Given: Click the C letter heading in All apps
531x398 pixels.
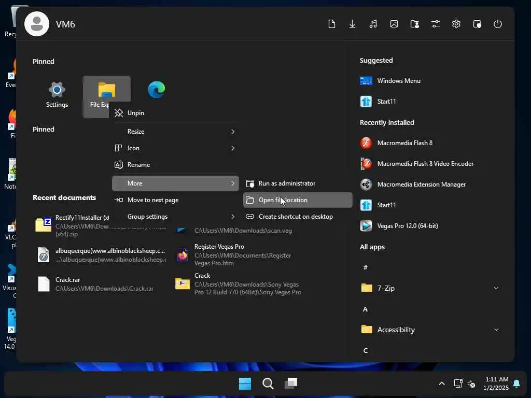Looking at the screenshot, I should click(366, 351).
